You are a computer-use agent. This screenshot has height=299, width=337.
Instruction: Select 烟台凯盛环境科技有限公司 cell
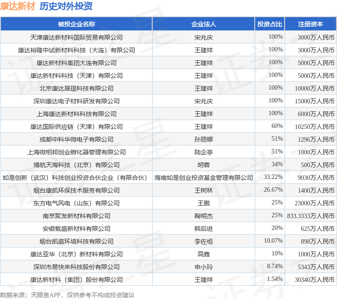pos(76,241)
